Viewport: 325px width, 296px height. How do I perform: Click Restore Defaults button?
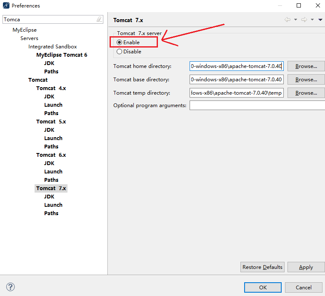coord(262,267)
